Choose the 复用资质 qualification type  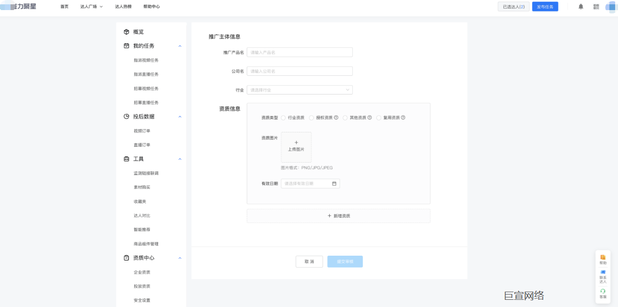click(379, 118)
